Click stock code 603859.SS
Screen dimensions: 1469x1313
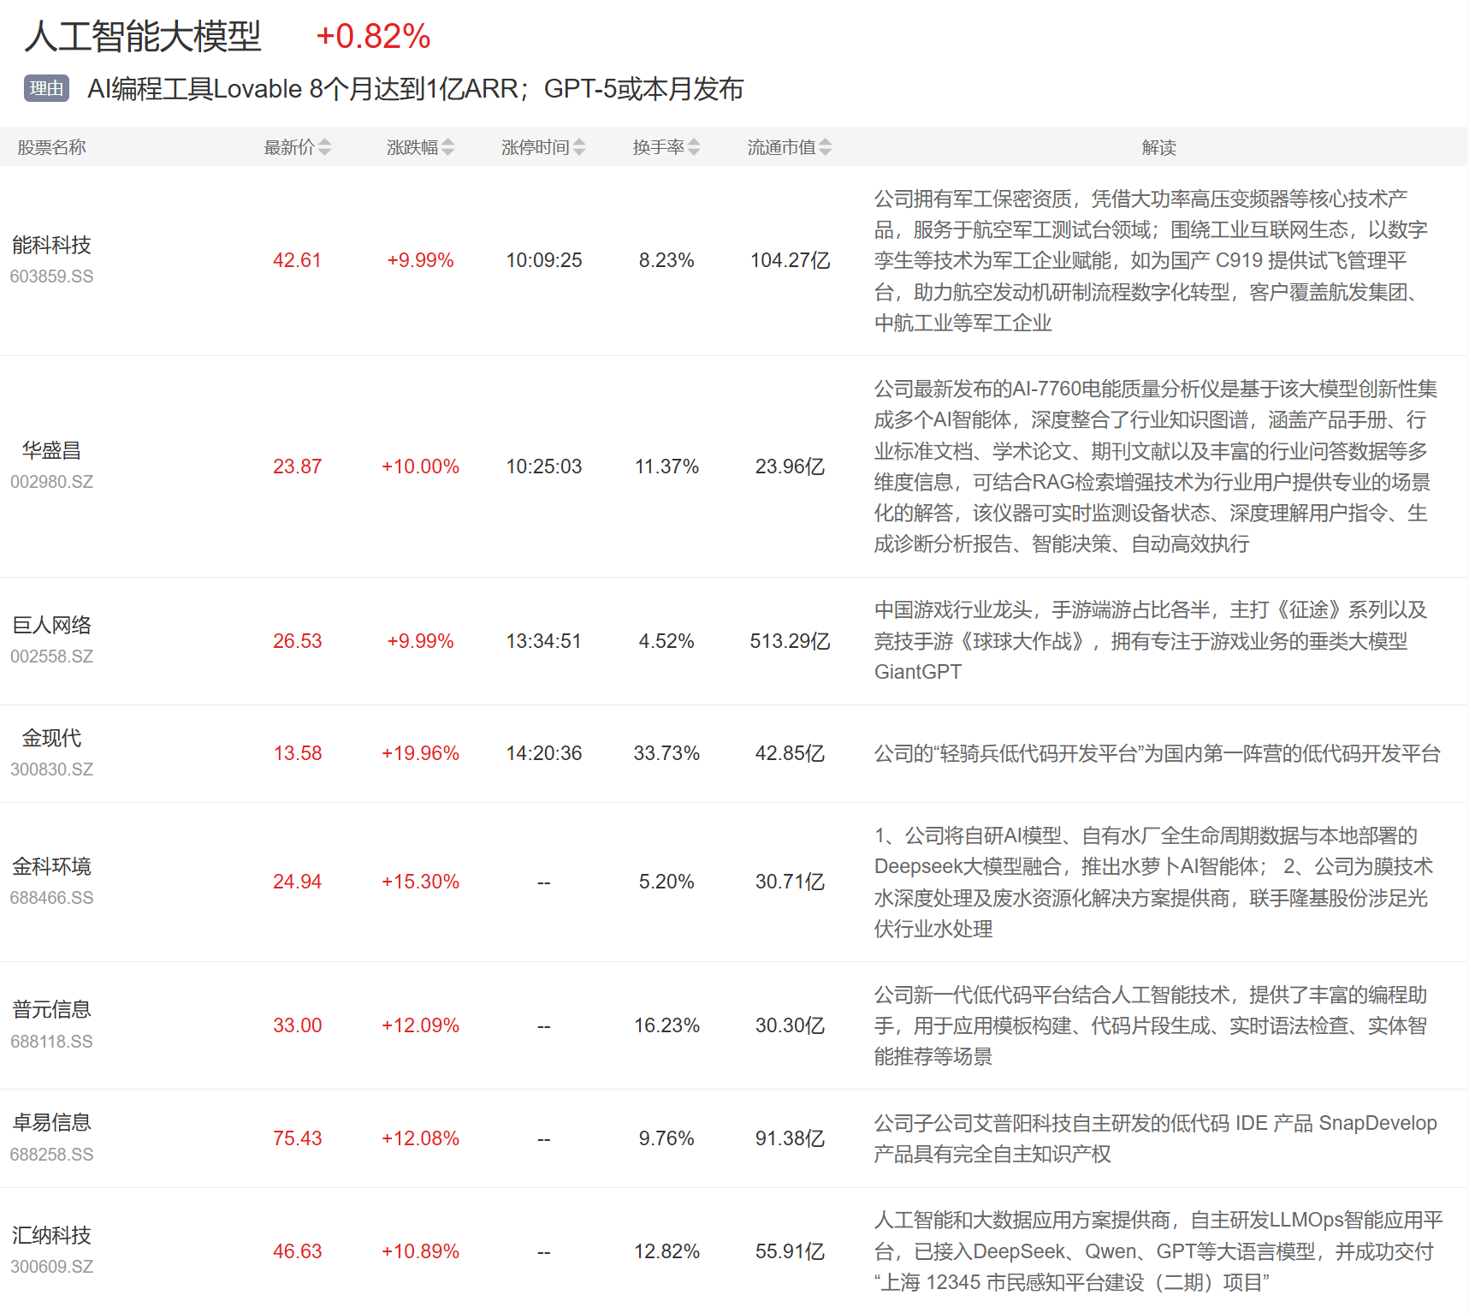click(51, 276)
